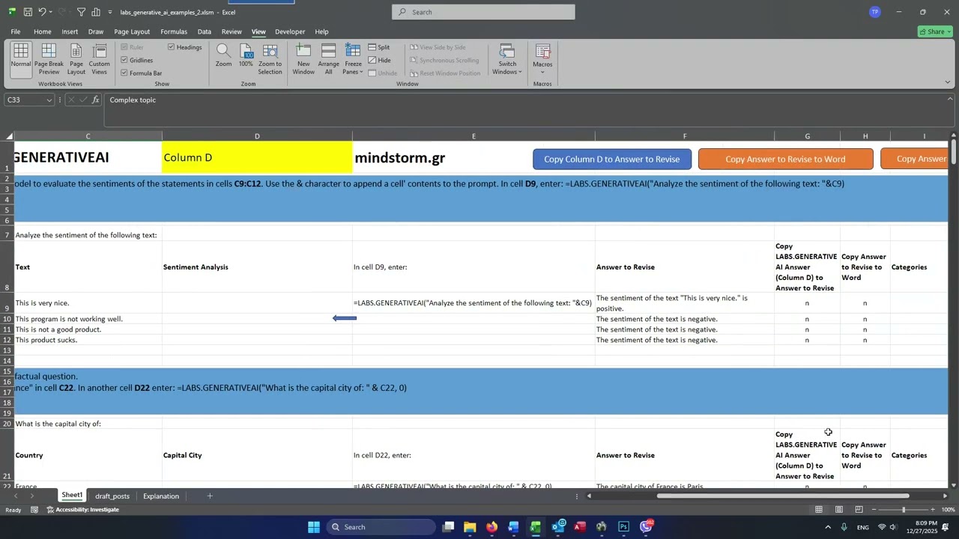
Task: Open the Formulas tab
Action: [173, 31]
